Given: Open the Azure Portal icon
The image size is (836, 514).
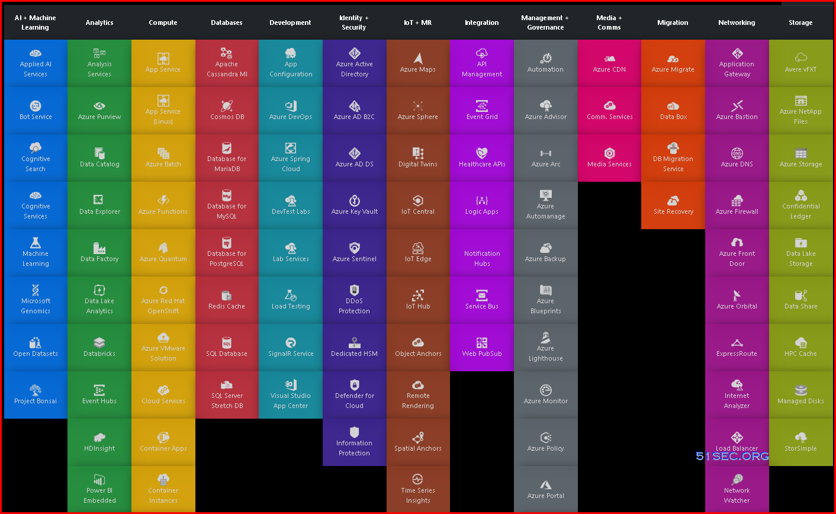Looking at the screenshot, I should [x=546, y=485].
